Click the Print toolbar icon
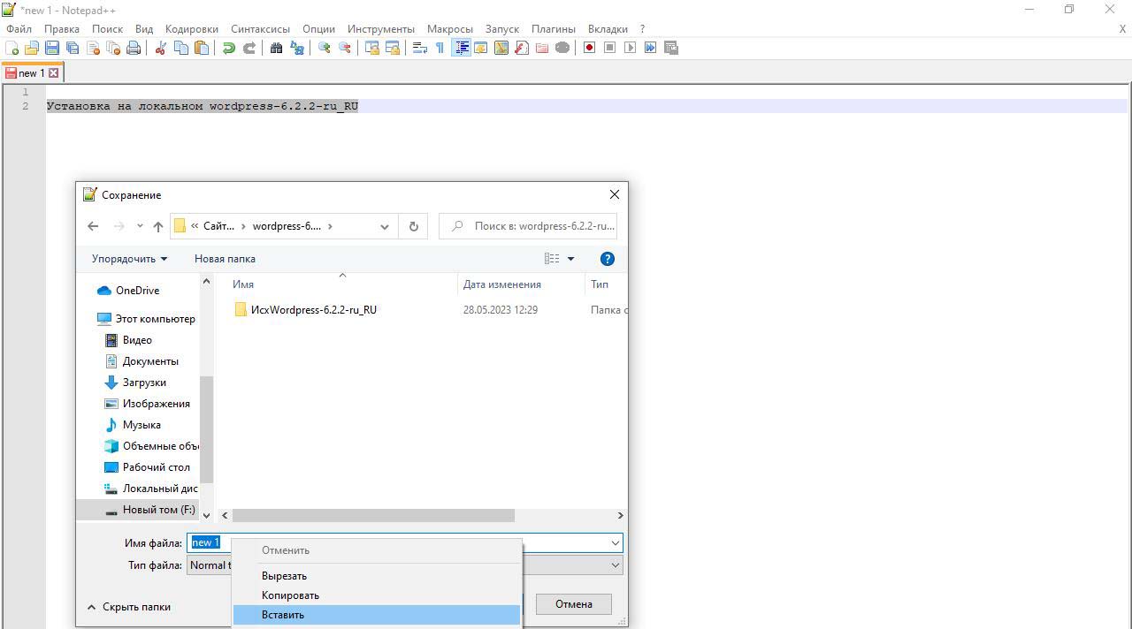The height and width of the screenshot is (629, 1132). [134, 48]
